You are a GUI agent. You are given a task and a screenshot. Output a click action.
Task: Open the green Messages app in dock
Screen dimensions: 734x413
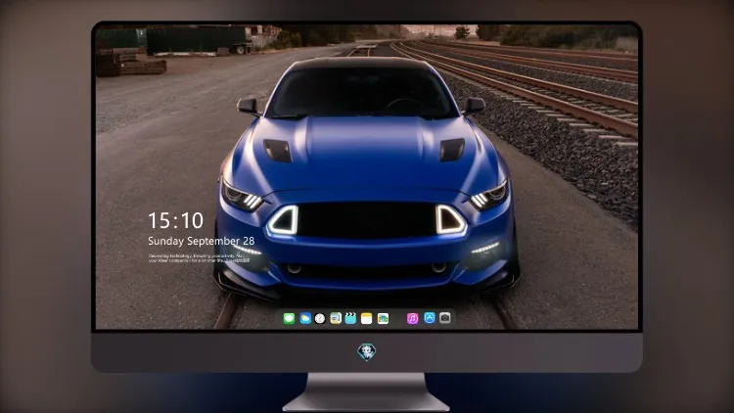point(289,318)
